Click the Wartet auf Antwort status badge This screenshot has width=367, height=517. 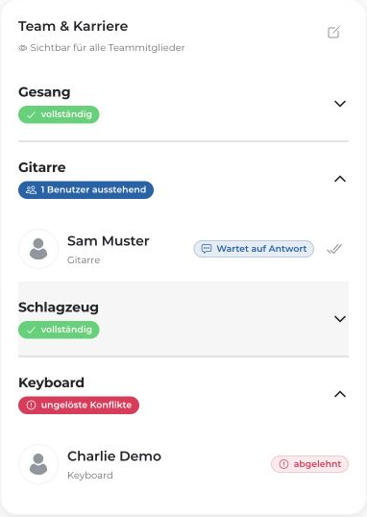pyautogui.click(x=254, y=249)
